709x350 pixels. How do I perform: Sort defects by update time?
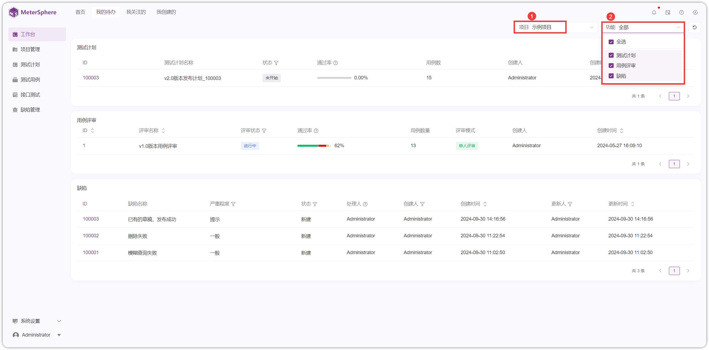[633, 204]
